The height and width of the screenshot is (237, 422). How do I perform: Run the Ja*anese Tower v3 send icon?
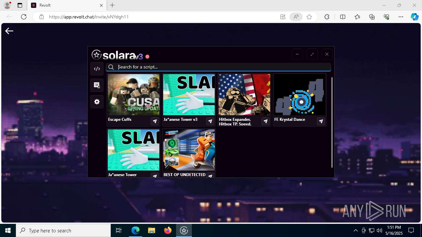[210, 121]
